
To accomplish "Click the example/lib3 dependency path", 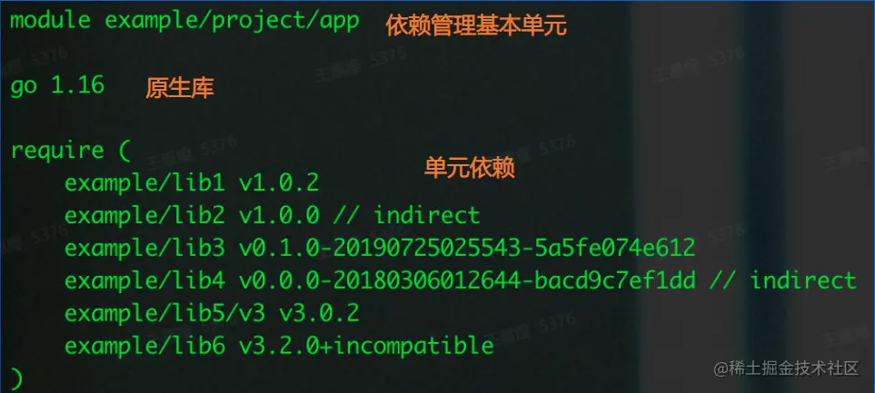I will [x=145, y=248].
